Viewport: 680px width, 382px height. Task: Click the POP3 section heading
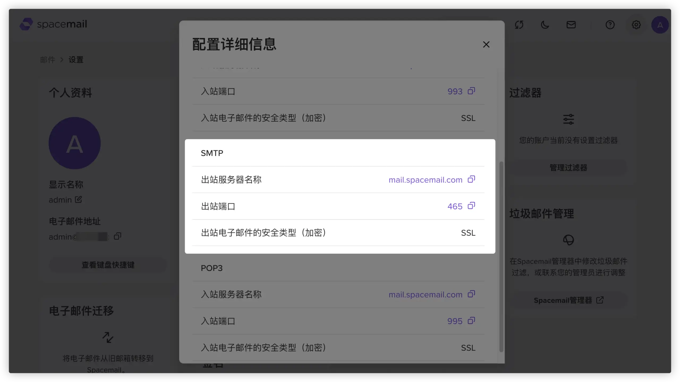click(211, 268)
